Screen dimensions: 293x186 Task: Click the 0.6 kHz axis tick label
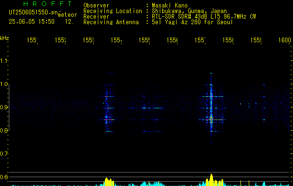[4, 177]
